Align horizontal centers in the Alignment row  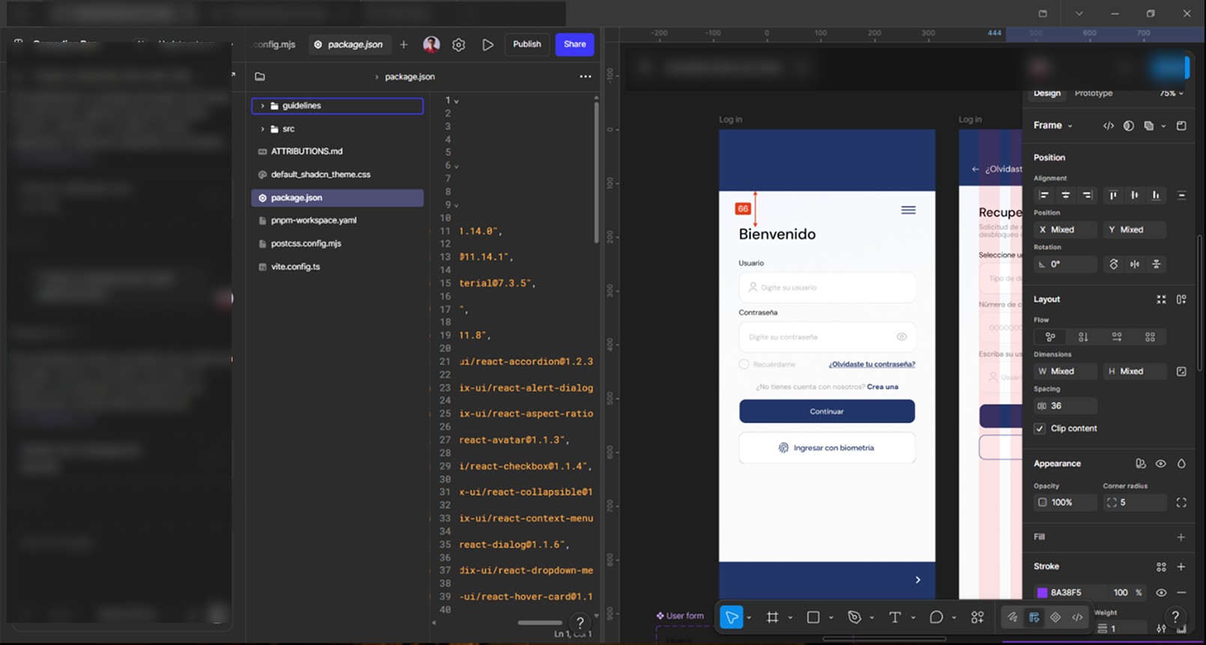pyautogui.click(x=1065, y=196)
